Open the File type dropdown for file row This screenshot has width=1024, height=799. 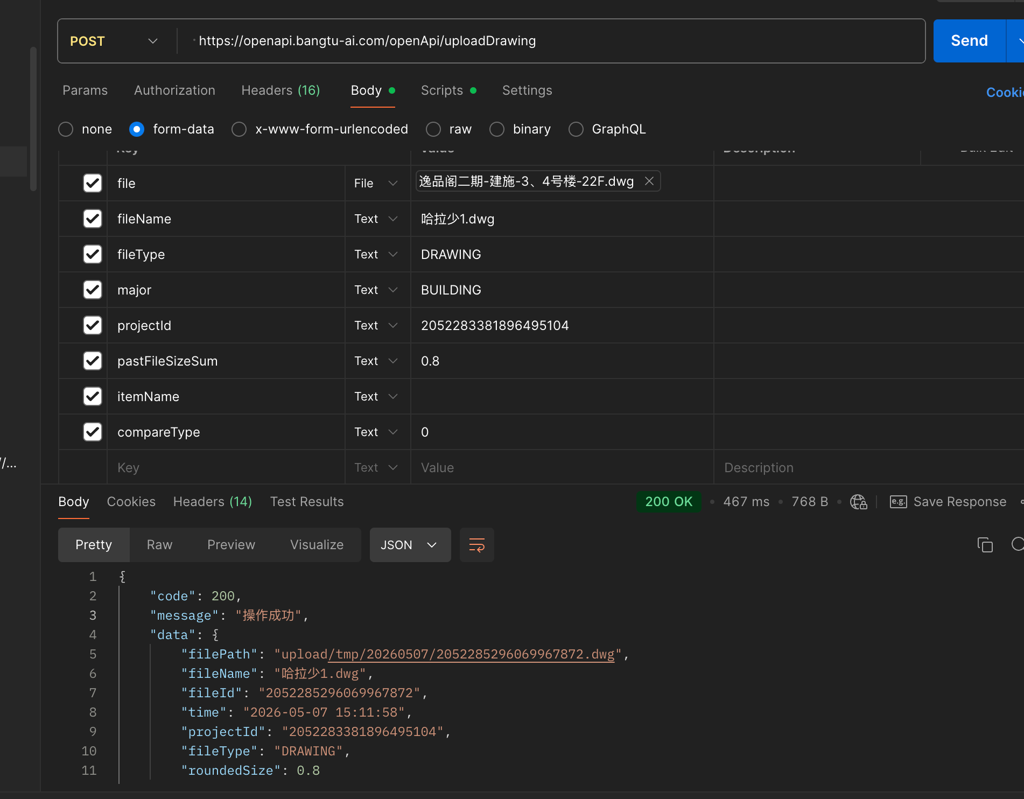pos(376,183)
